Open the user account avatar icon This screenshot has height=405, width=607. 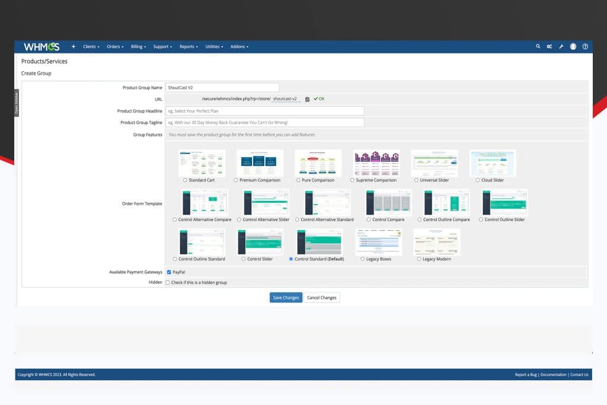[x=573, y=46]
